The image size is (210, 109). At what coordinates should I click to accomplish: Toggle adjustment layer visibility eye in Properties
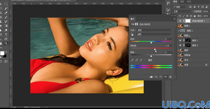coord(166,77)
